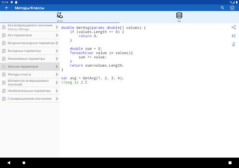This screenshot has width=239, height=168.
Task: Open 'Необязательные параметры' topic
Action: [30, 91]
